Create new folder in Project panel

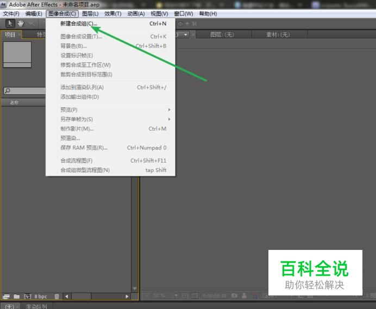pyautogui.click(x=16, y=297)
